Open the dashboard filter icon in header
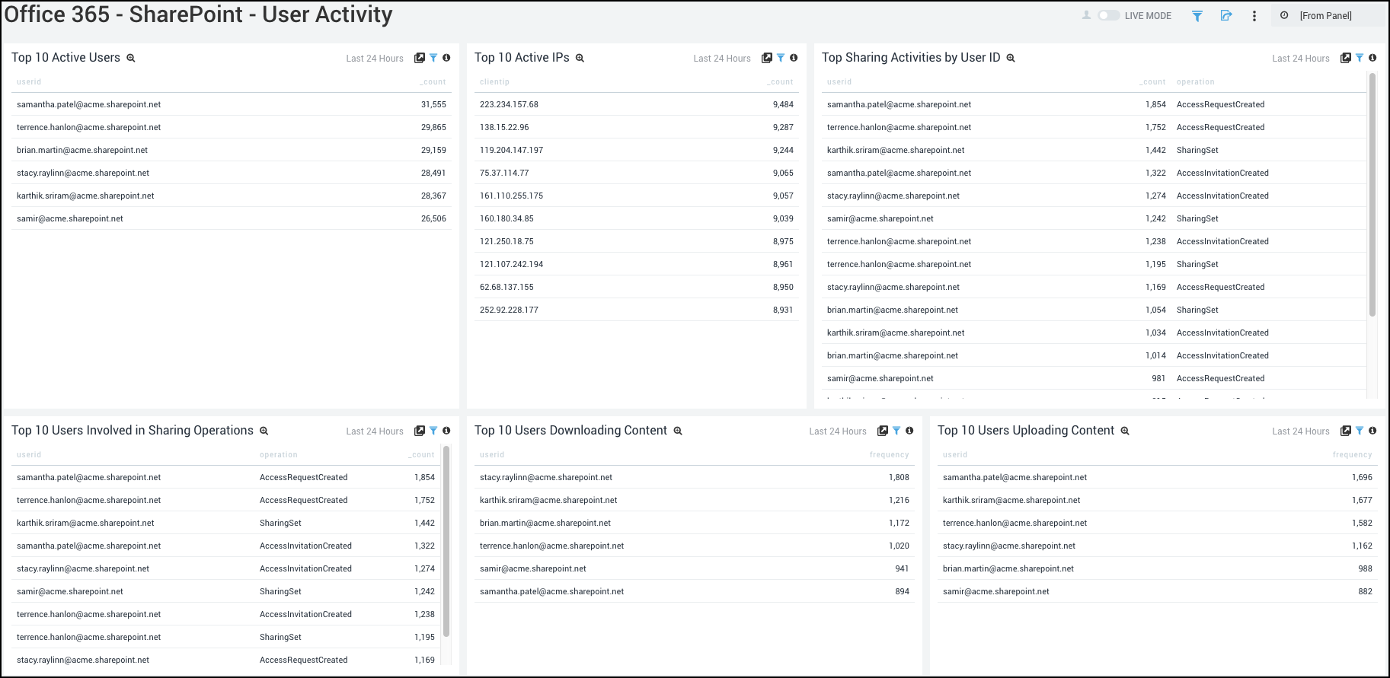The image size is (1390, 678). point(1197,16)
